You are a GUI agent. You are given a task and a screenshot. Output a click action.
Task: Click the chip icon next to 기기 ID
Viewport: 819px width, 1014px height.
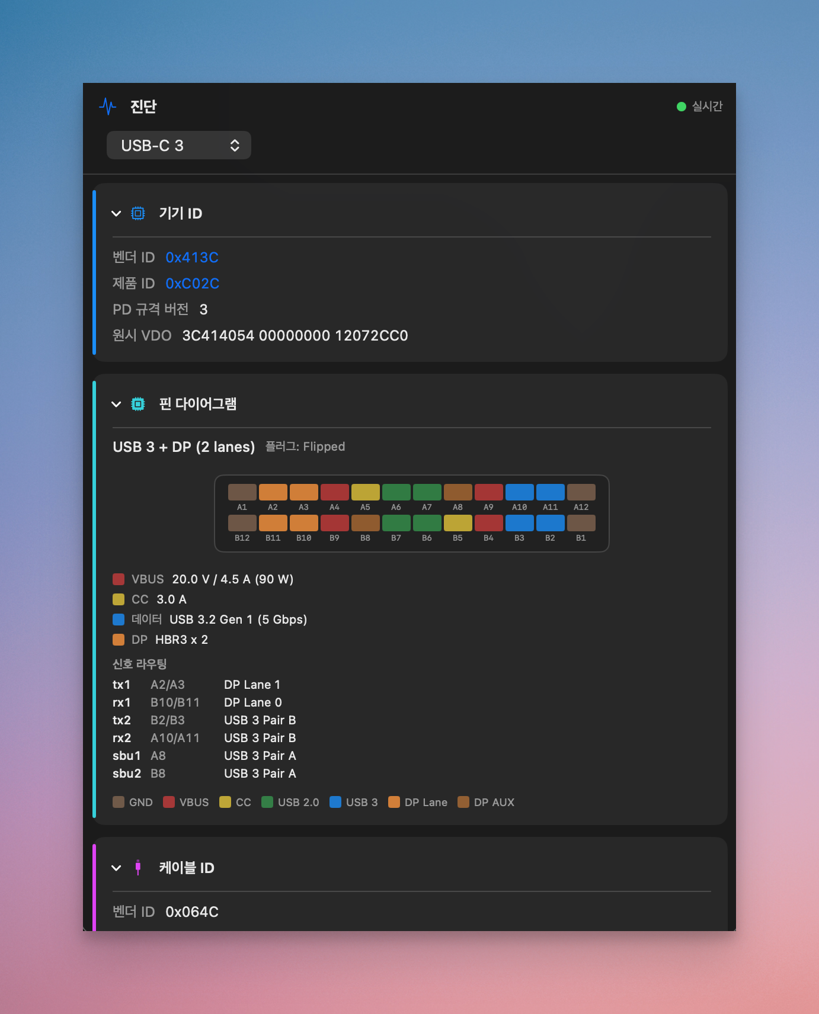pos(138,213)
